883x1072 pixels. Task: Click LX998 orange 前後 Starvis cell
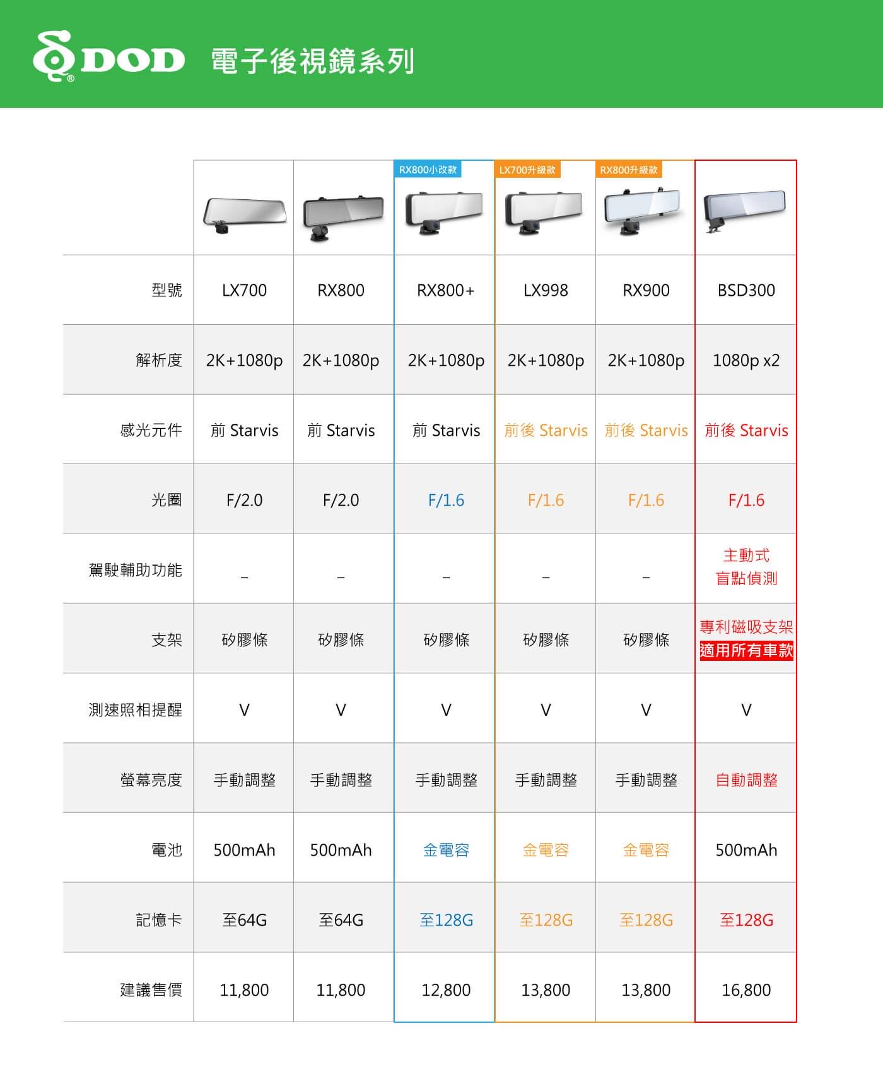tap(546, 431)
